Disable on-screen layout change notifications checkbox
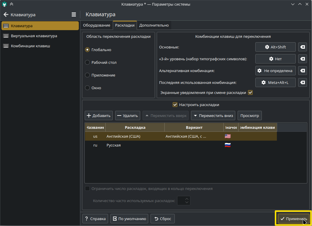Image resolution: width=312 pixels, height=226 pixels. pos(250,92)
